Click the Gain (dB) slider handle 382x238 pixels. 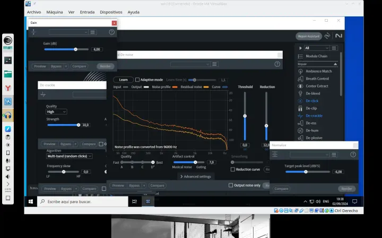coord(75,49)
